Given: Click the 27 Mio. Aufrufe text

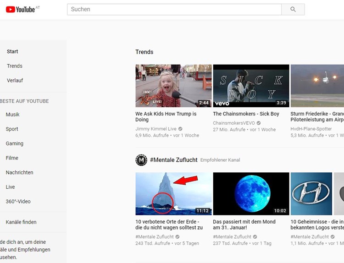Looking at the screenshot, I should click(x=229, y=130).
